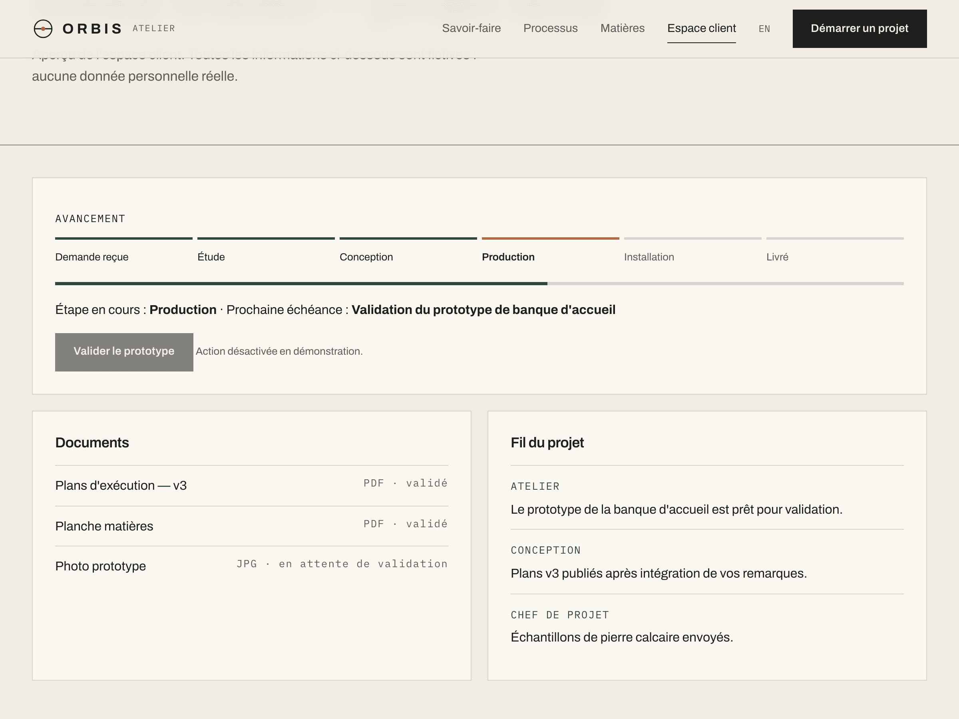Select the Production progress step

[550, 250]
